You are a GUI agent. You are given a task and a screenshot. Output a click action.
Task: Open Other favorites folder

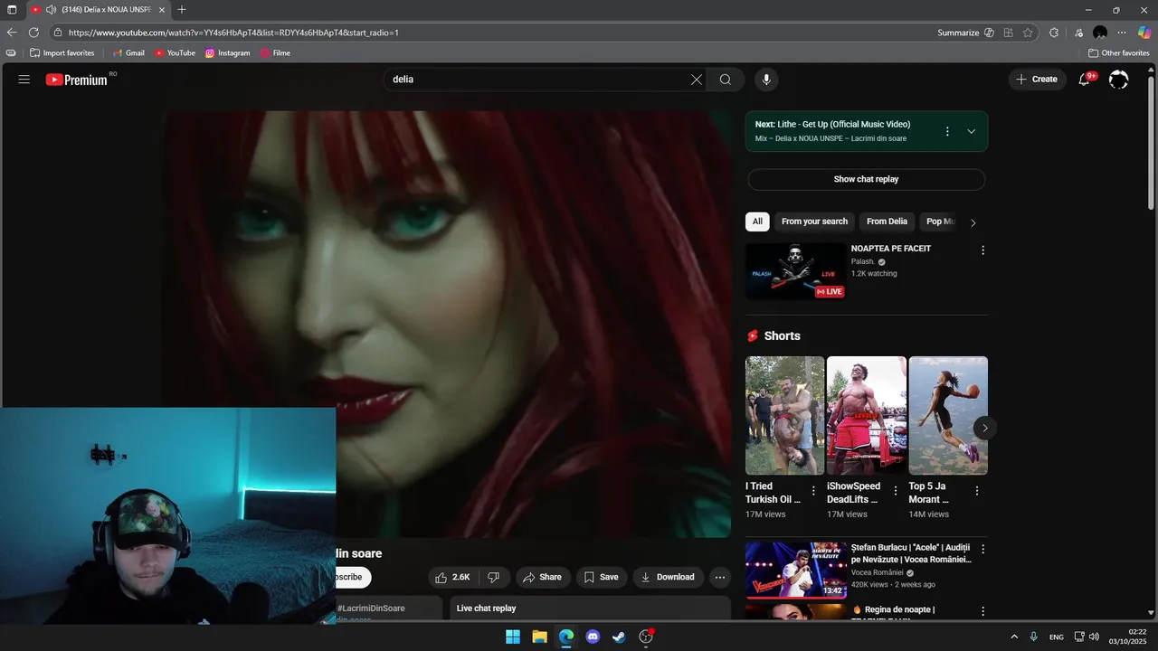[x=1119, y=53]
